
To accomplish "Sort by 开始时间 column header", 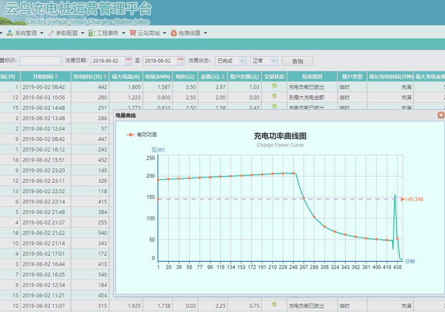I will click(46, 77).
